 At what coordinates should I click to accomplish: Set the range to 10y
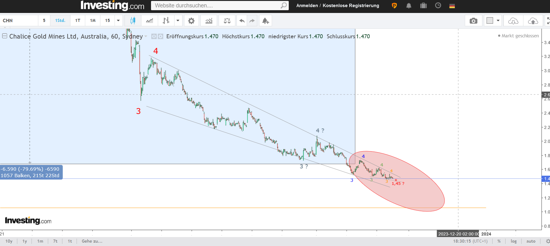pyautogui.click(x=9, y=241)
